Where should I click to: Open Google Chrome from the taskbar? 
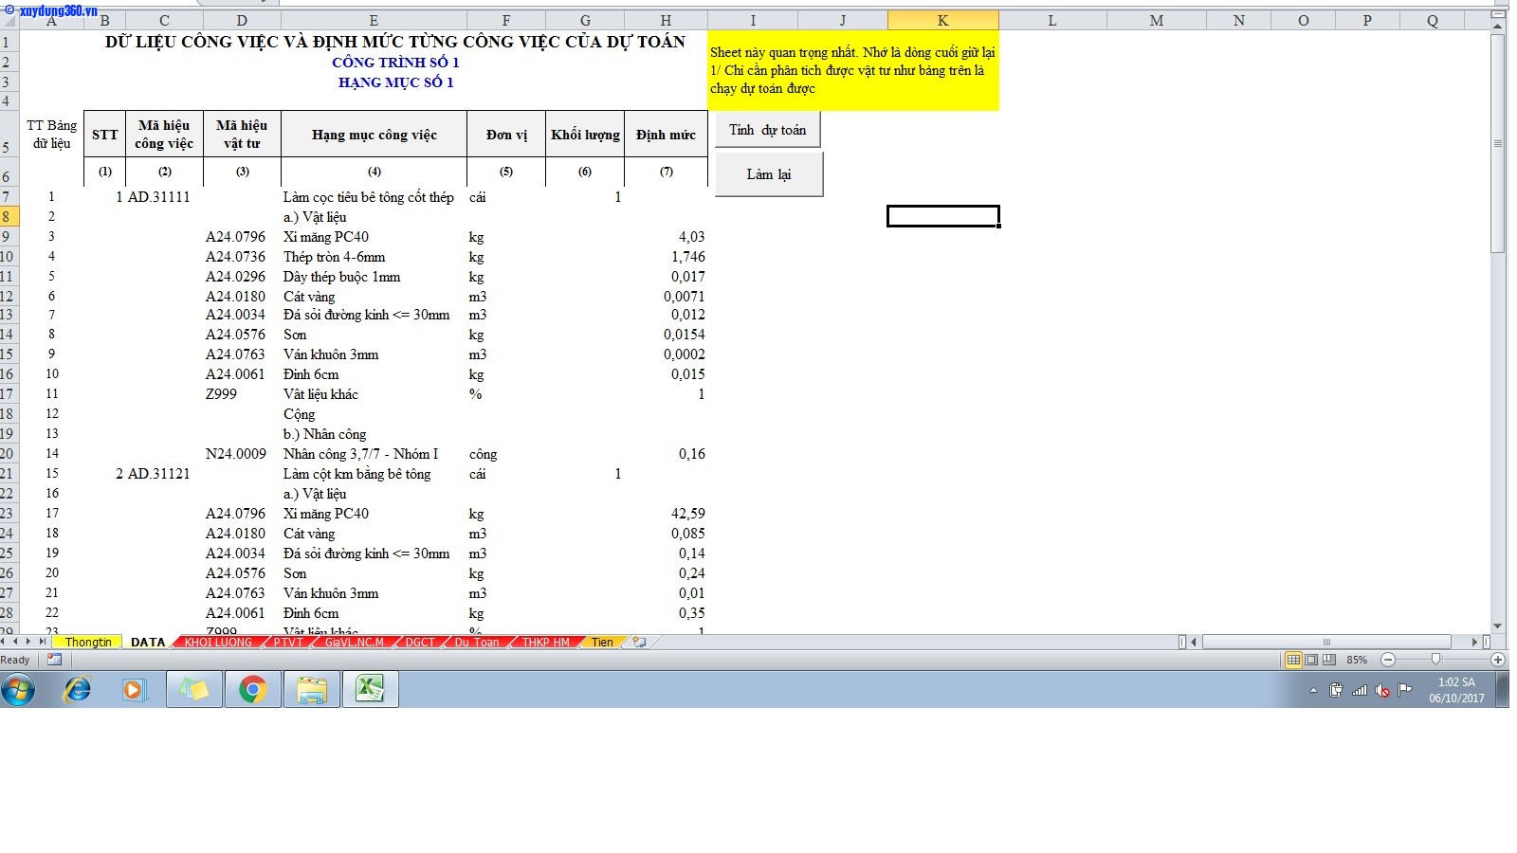pyautogui.click(x=252, y=690)
